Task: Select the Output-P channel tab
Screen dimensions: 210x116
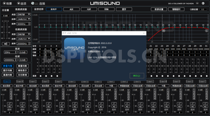Action: 202,81
